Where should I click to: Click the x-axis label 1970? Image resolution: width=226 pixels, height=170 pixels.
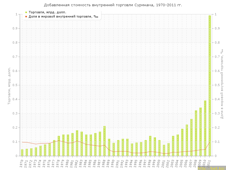coord(22,163)
